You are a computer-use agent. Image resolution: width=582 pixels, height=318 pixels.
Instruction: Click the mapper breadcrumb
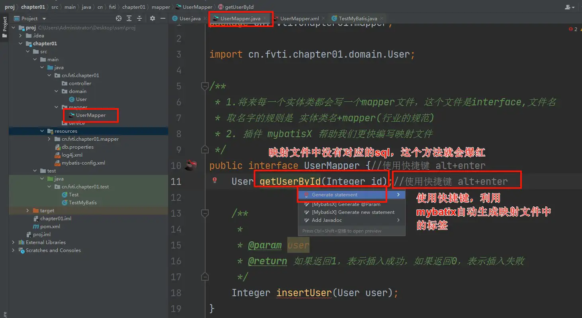[161, 7]
